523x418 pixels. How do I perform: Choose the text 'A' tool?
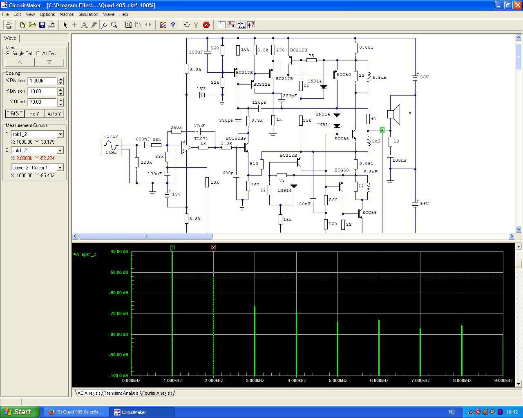(x=84, y=25)
